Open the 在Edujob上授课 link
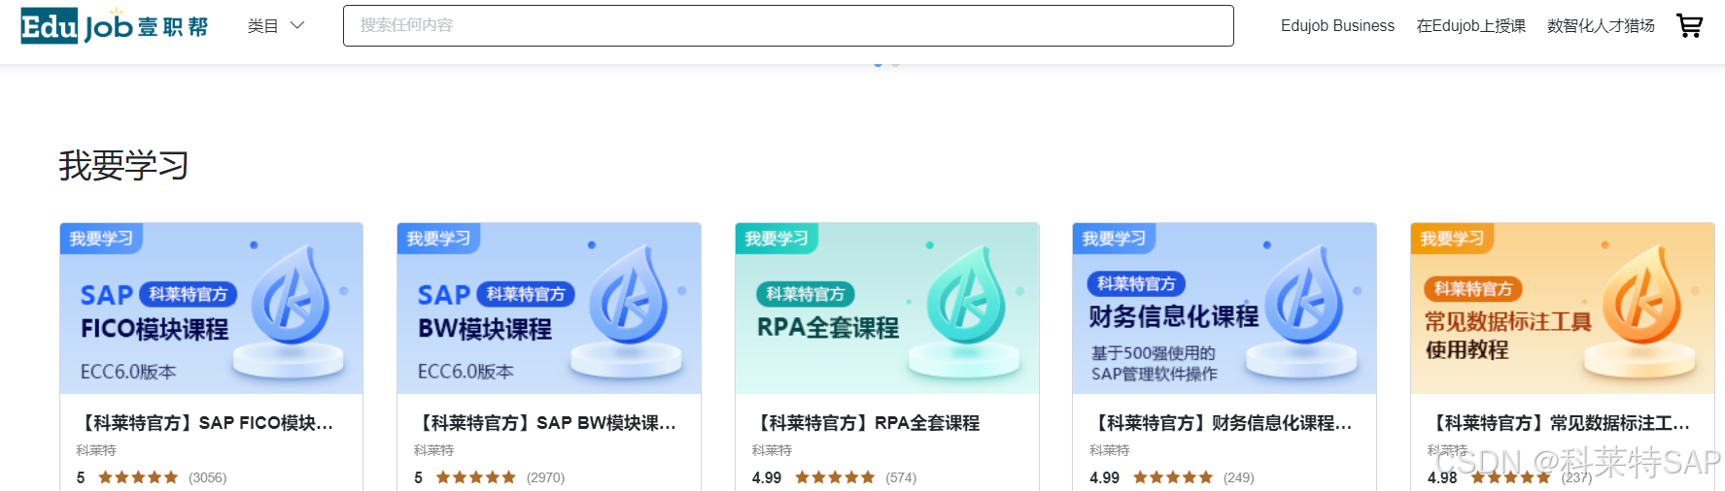Viewport: 1725px width, 491px height. click(x=1470, y=26)
